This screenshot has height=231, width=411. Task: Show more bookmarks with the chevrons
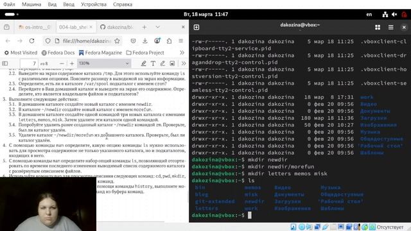pos(182,53)
